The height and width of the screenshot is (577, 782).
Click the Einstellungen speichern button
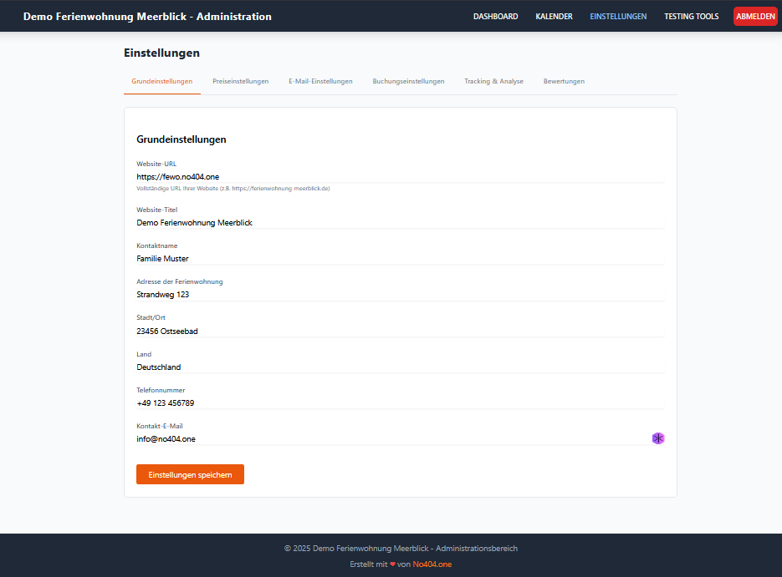click(190, 474)
